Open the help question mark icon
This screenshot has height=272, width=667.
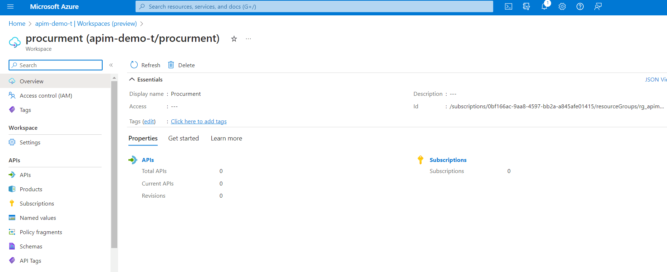point(580,6)
